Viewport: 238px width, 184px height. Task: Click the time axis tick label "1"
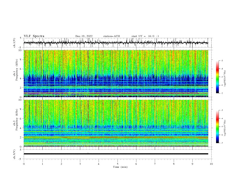42,164
